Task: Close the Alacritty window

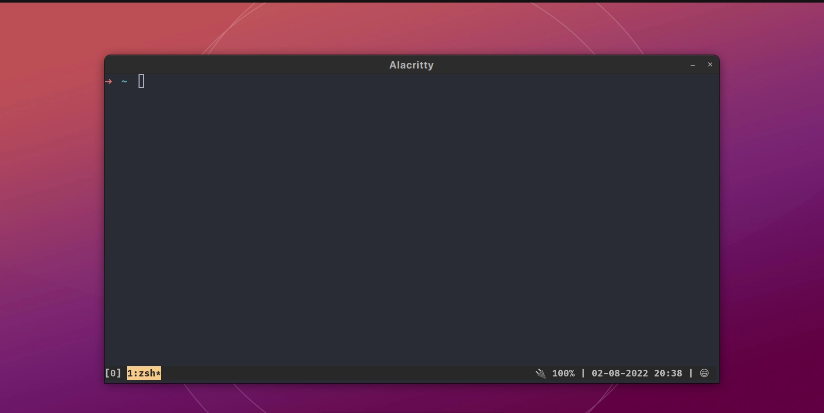Action: pos(710,64)
